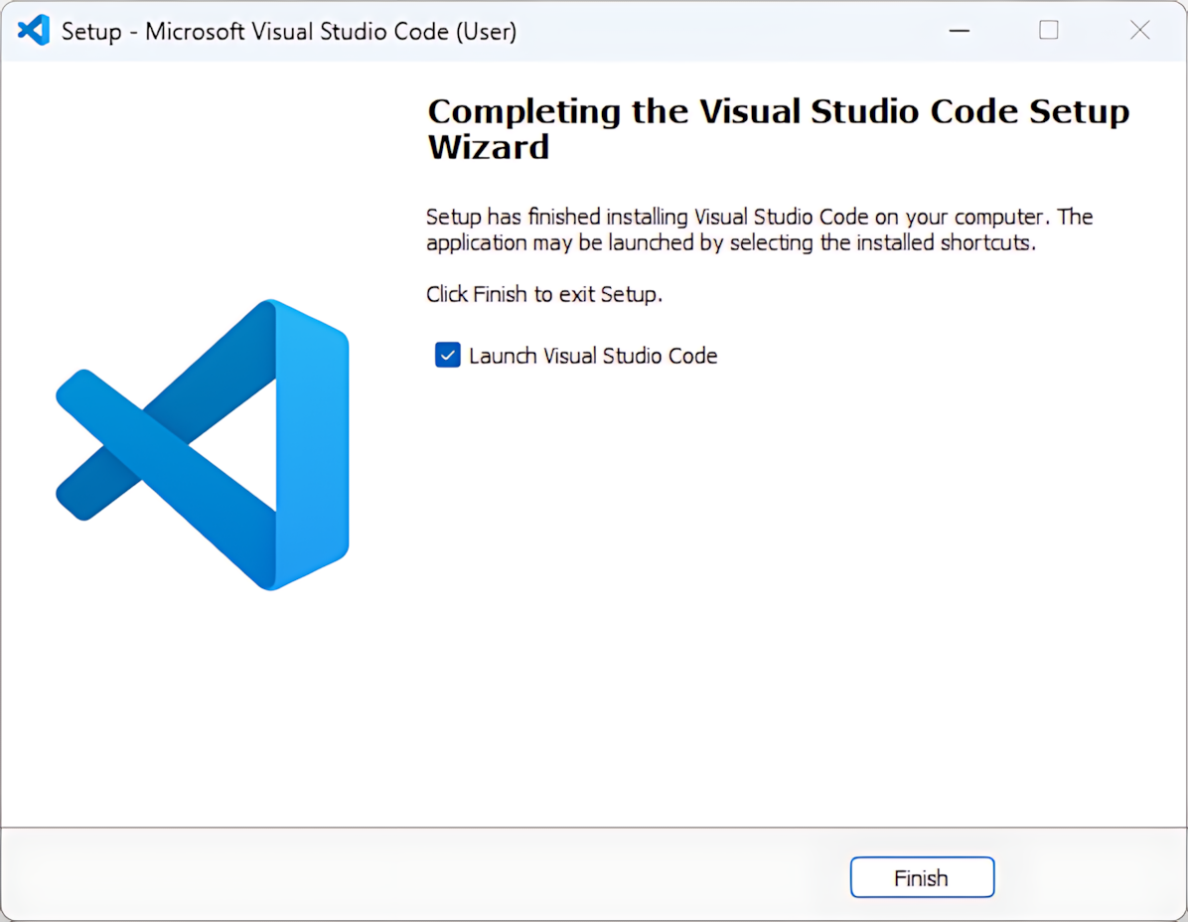Click the 'Setup - Microsoft Visual Studio Code (User)' title
The height and width of the screenshot is (922, 1188).
click(x=288, y=32)
